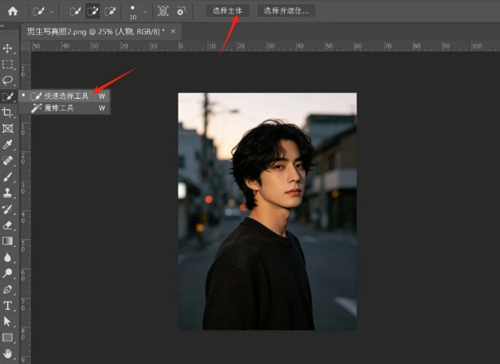Select the Move tool
This screenshot has width=500, height=364.
point(7,48)
